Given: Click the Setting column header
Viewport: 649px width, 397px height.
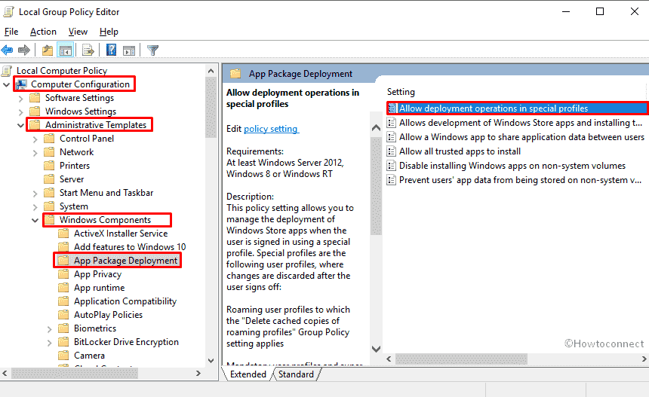Looking at the screenshot, I should [401, 92].
